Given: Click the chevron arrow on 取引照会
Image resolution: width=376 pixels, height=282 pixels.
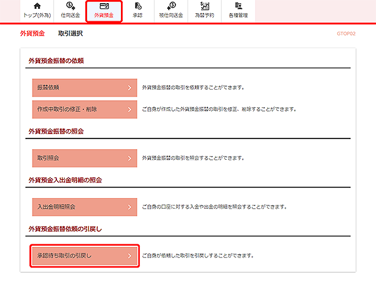Looking at the screenshot, I should pos(130,159).
